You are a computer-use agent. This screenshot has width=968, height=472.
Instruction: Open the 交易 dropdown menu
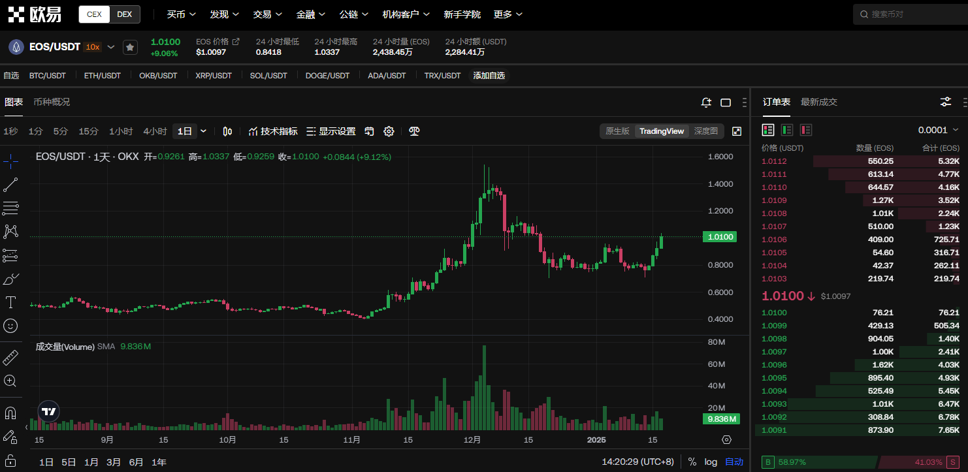pyautogui.click(x=267, y=14)
